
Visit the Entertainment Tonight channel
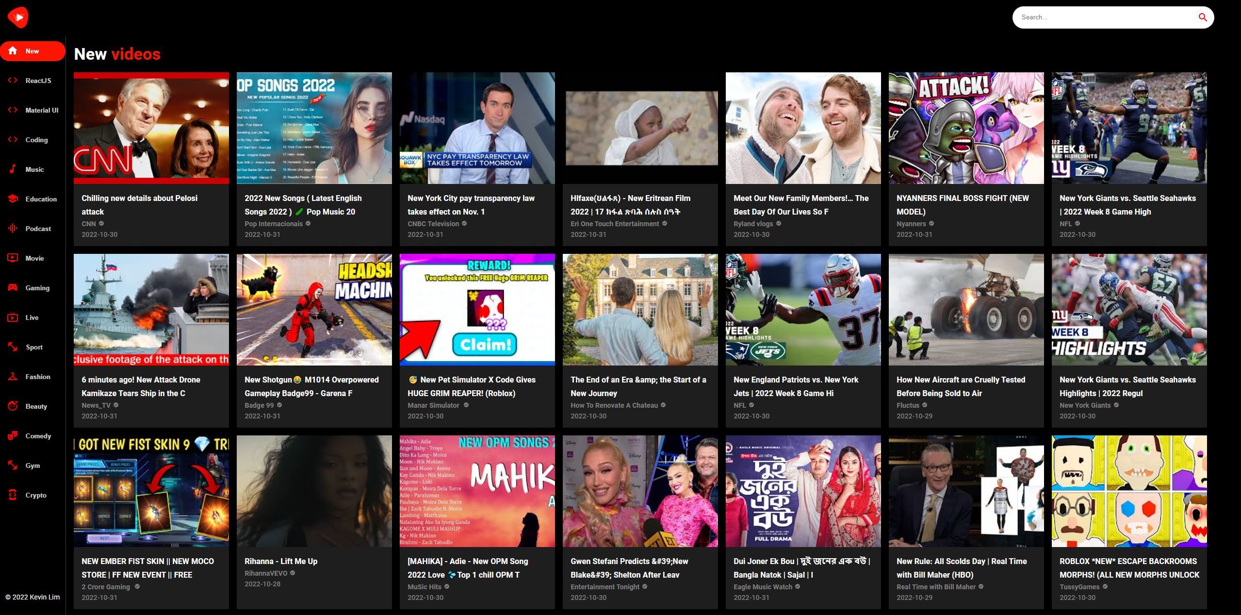pos(605,587)
